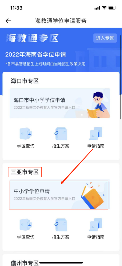Select the 三亚市专区 heading

coord(25,172)
